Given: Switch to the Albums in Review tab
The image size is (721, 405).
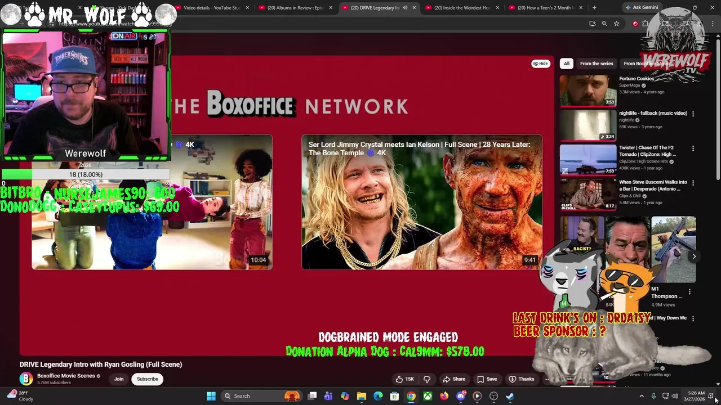Looking at the screenshot, I should pyautogui.click(x=295, y=8).
